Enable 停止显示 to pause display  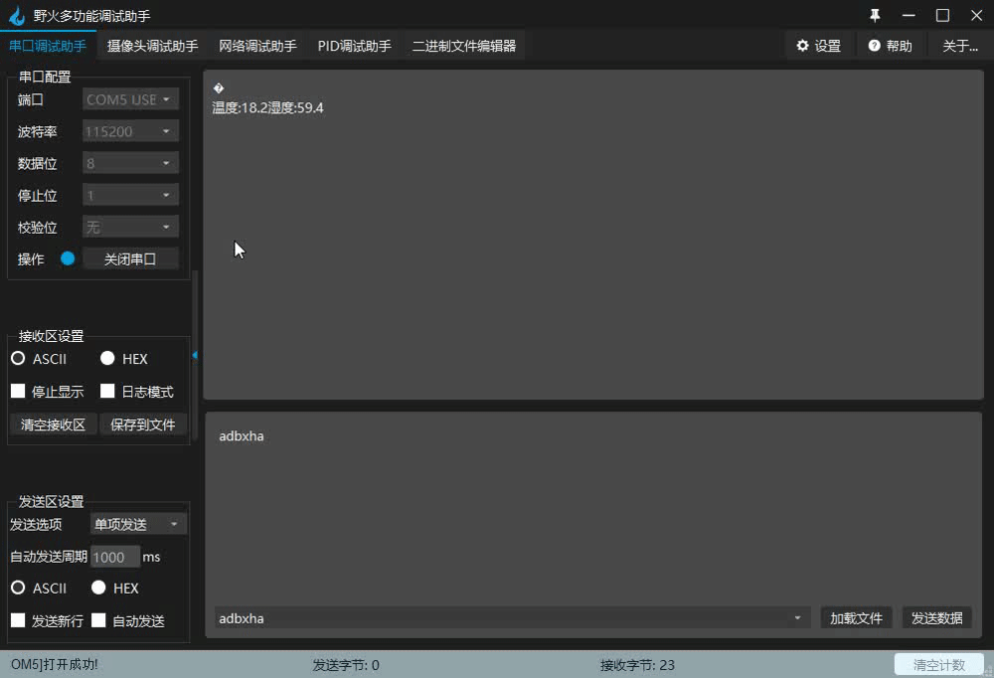click(x=18, y=391)
